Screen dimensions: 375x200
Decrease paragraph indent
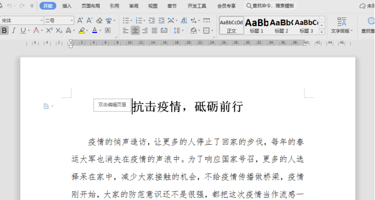[152, 21]
